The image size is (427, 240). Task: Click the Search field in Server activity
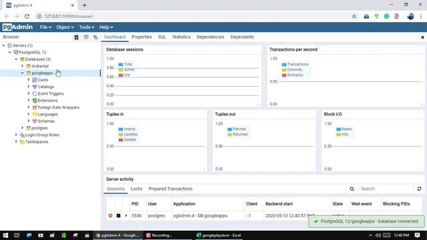click(x=386, y=189)
